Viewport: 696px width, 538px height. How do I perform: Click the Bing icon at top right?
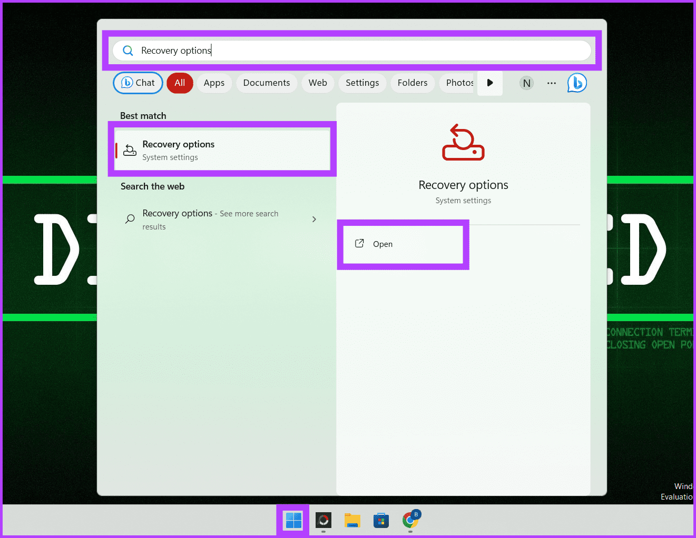pos(577,83)
